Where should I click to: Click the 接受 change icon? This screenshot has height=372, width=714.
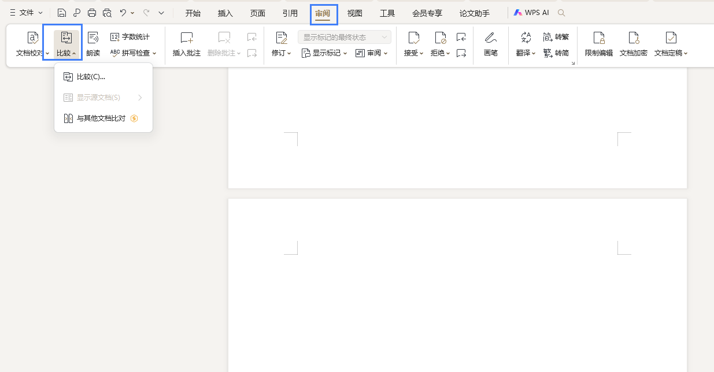pos(414,38)
